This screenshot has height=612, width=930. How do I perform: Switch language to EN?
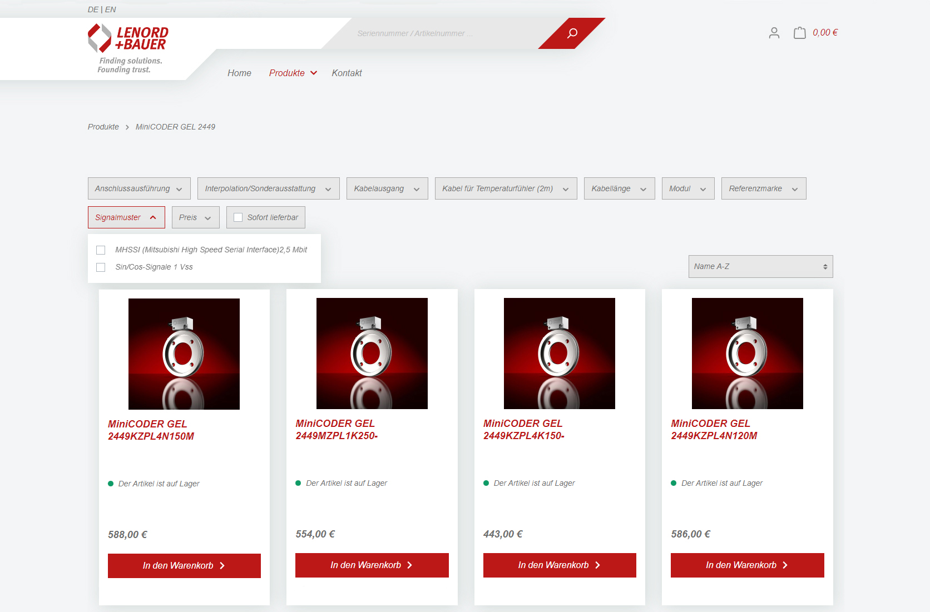[111, 9]
